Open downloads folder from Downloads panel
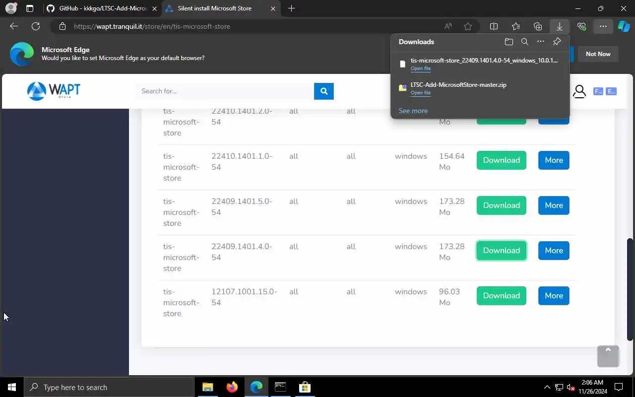Screen dimensions: 635x397 coord(508,42)
